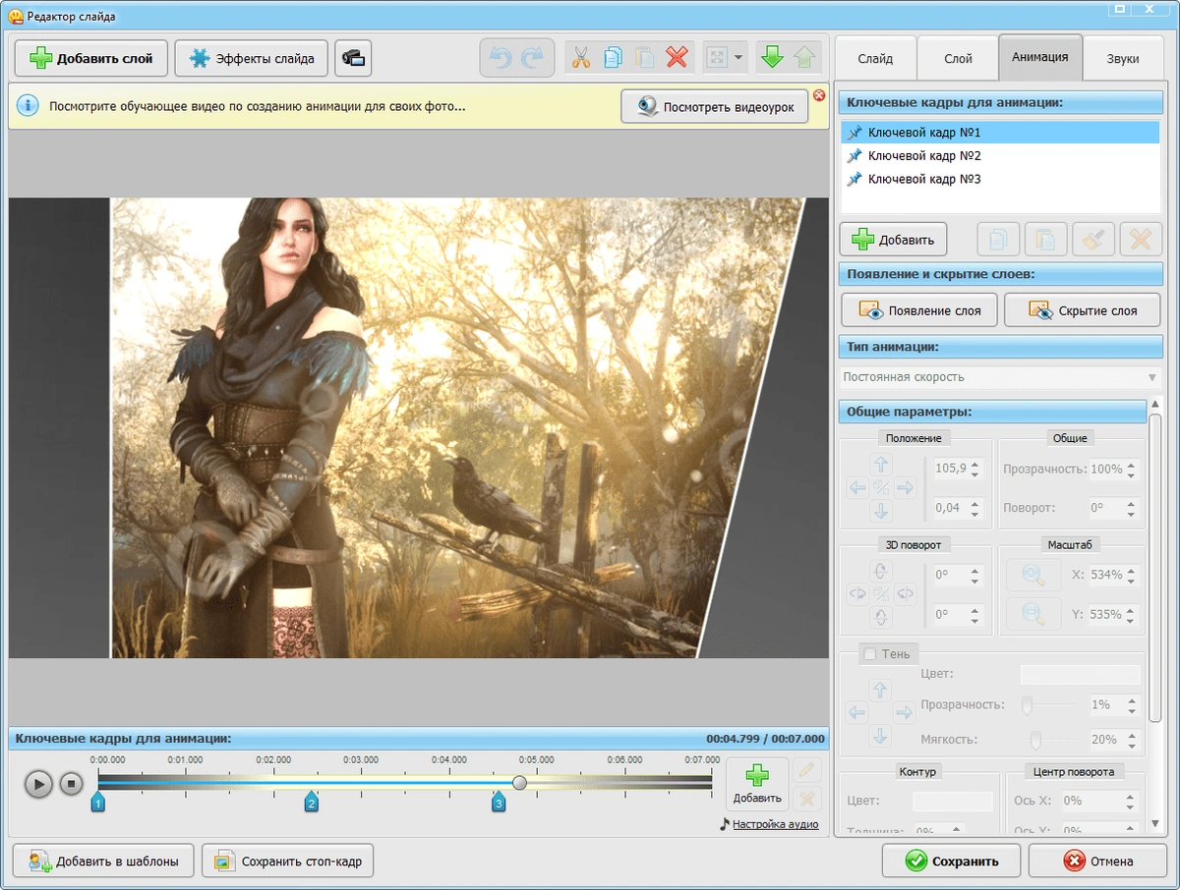
Task: Click paste keyframe icon in right panel
Action: (1046, 239)
